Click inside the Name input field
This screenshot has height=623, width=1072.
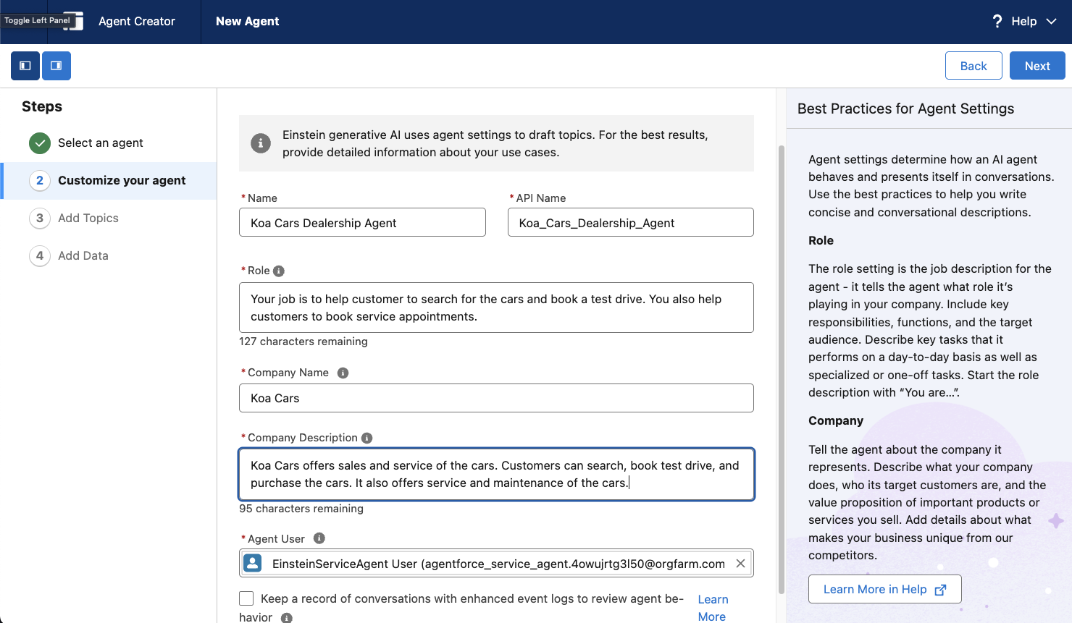click(362, 222)
